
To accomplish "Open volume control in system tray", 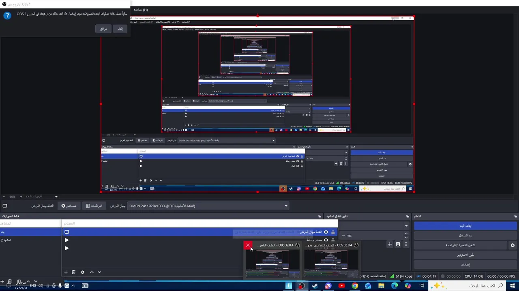I will point(41,286).
